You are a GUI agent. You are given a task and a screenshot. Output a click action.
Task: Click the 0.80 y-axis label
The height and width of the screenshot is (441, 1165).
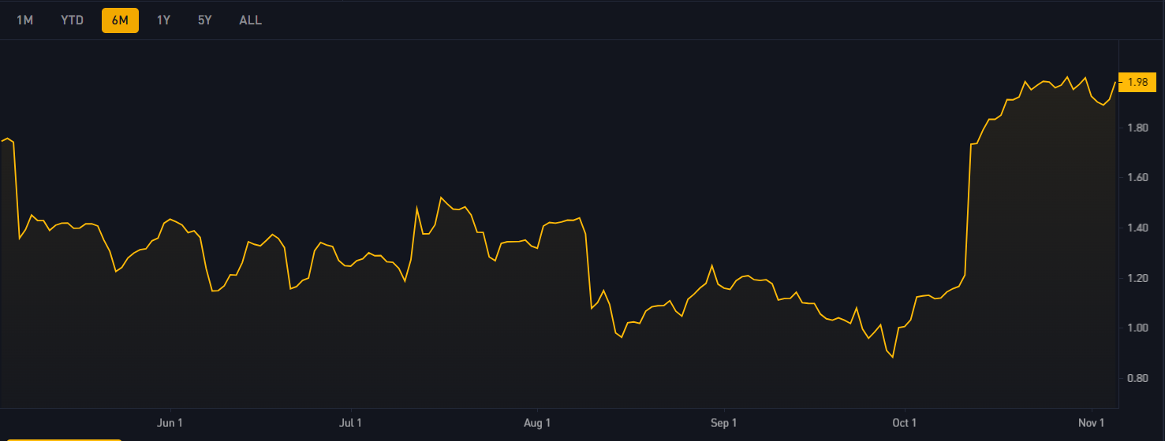pos(1137,378)
